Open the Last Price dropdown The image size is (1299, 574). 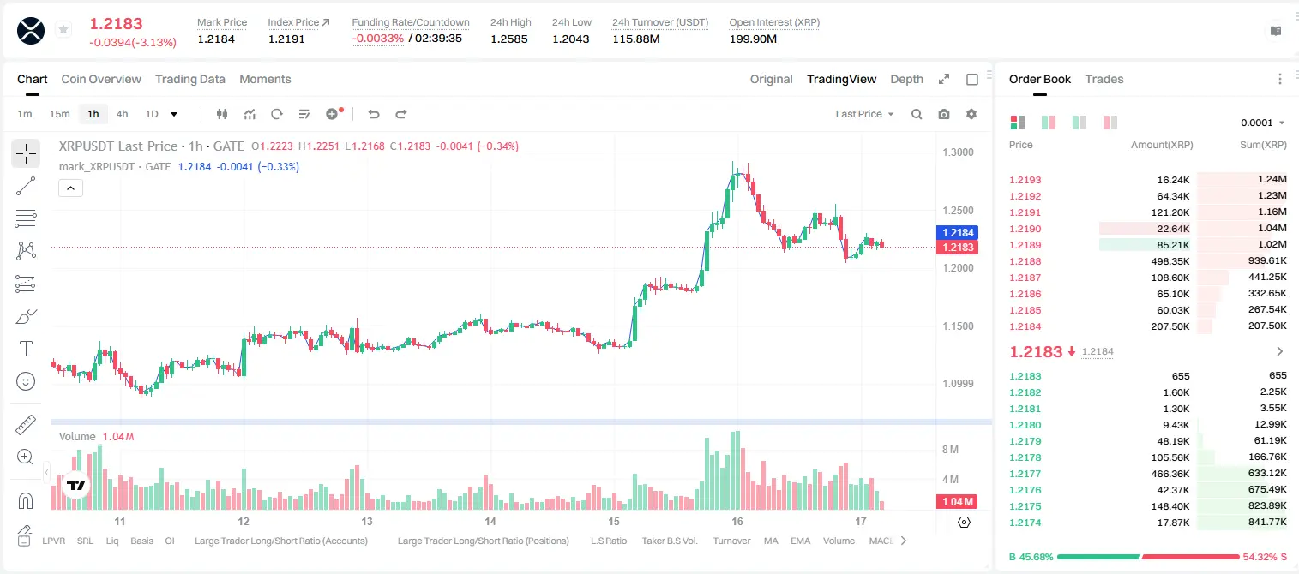(x=864, y=114)
